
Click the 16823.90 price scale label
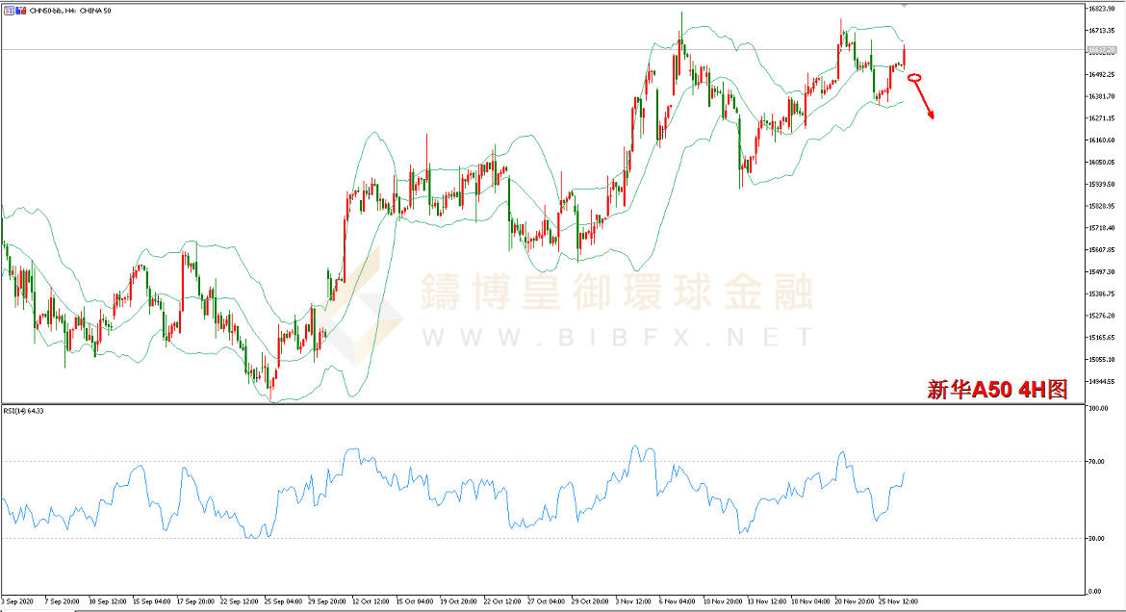(1101, 9)
